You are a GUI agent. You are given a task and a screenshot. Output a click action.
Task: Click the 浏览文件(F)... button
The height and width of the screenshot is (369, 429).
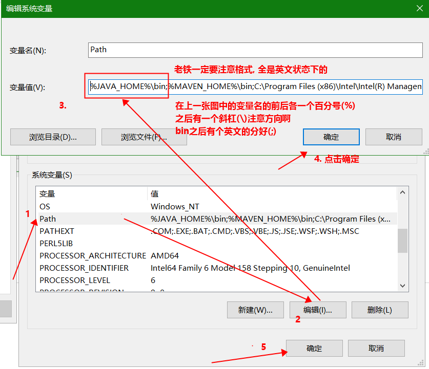point(144,137)
